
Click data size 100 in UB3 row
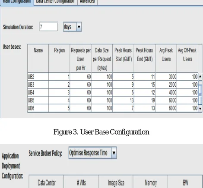(102, 85)
